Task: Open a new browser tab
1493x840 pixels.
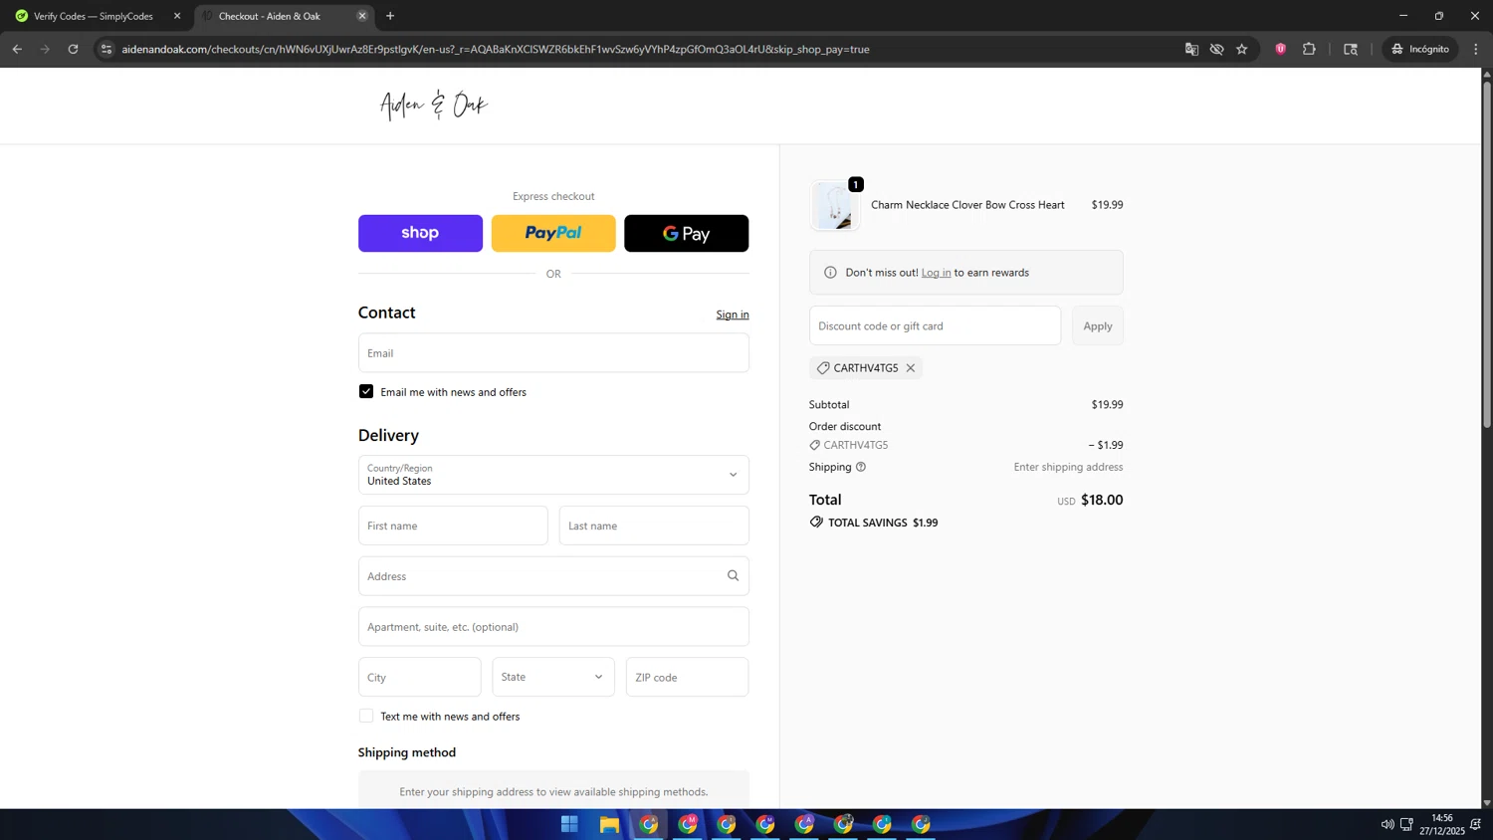Action: pos(390,16)
